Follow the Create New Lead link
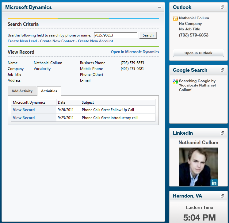The height and width of the screenshot is (223, 229). point(22,41)
